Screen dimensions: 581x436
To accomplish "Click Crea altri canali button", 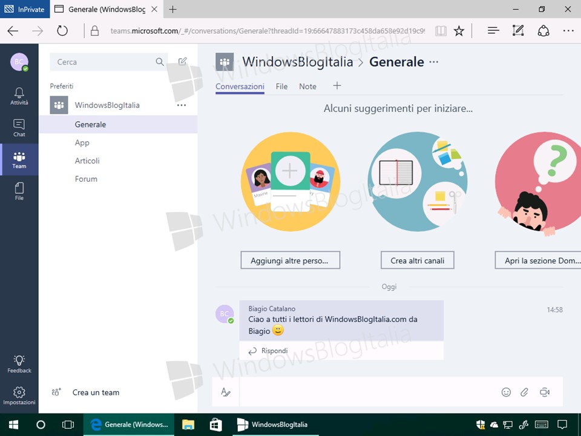I will 417,260.
